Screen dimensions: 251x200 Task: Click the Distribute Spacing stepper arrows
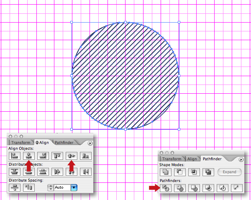pyautogui.click(x=51, y=187)
